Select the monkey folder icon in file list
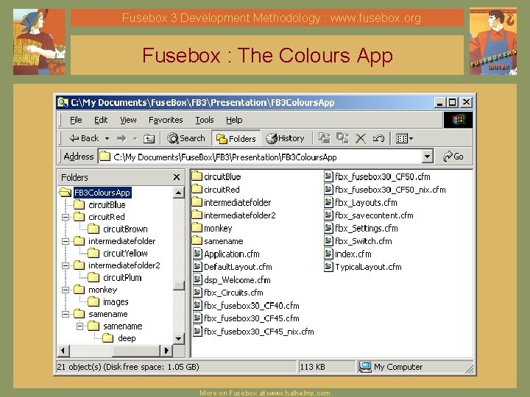The image size is (530, 397). click(197, 228)
